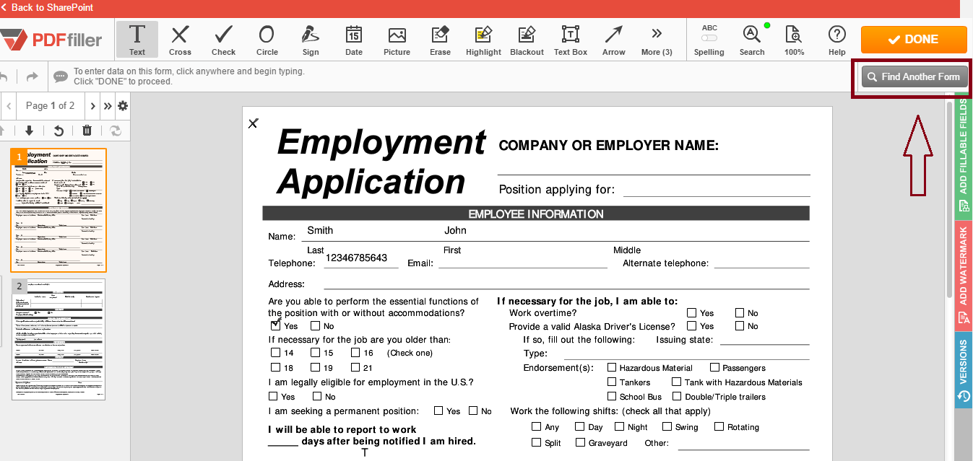The image size is (973, 461).
Task: Select the Text Box tool
Action: tap(571, 40)
